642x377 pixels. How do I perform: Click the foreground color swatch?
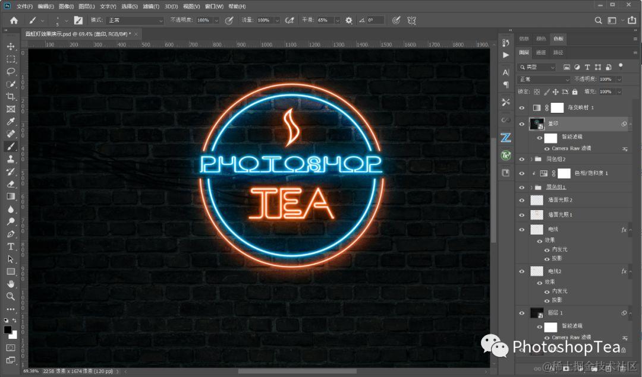click(x=8, y=330)
